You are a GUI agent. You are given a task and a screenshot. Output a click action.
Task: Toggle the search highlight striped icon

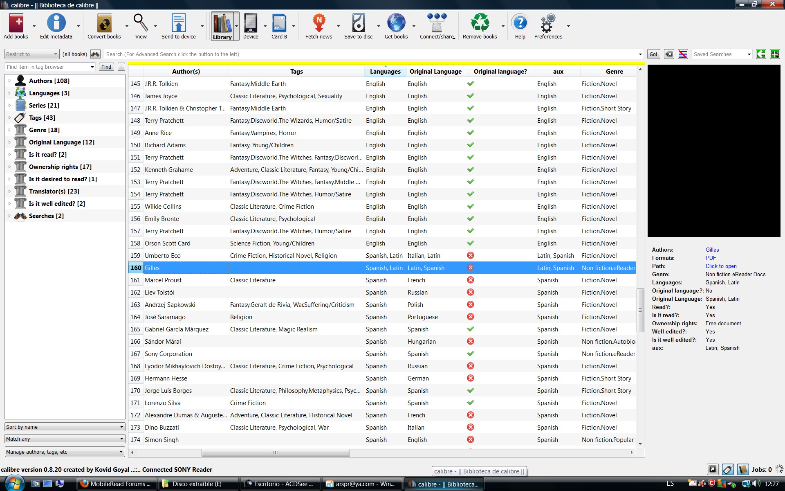point(683,54)
